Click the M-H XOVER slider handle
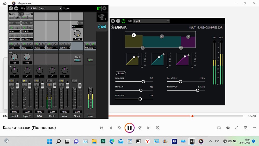This screenshot has width=259, height=146. tap(197, 90)
